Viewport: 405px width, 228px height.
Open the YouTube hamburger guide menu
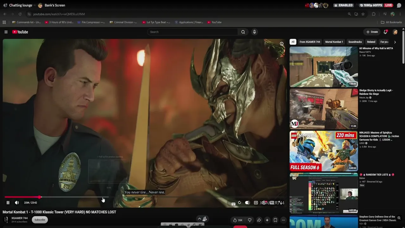point(6,32)
